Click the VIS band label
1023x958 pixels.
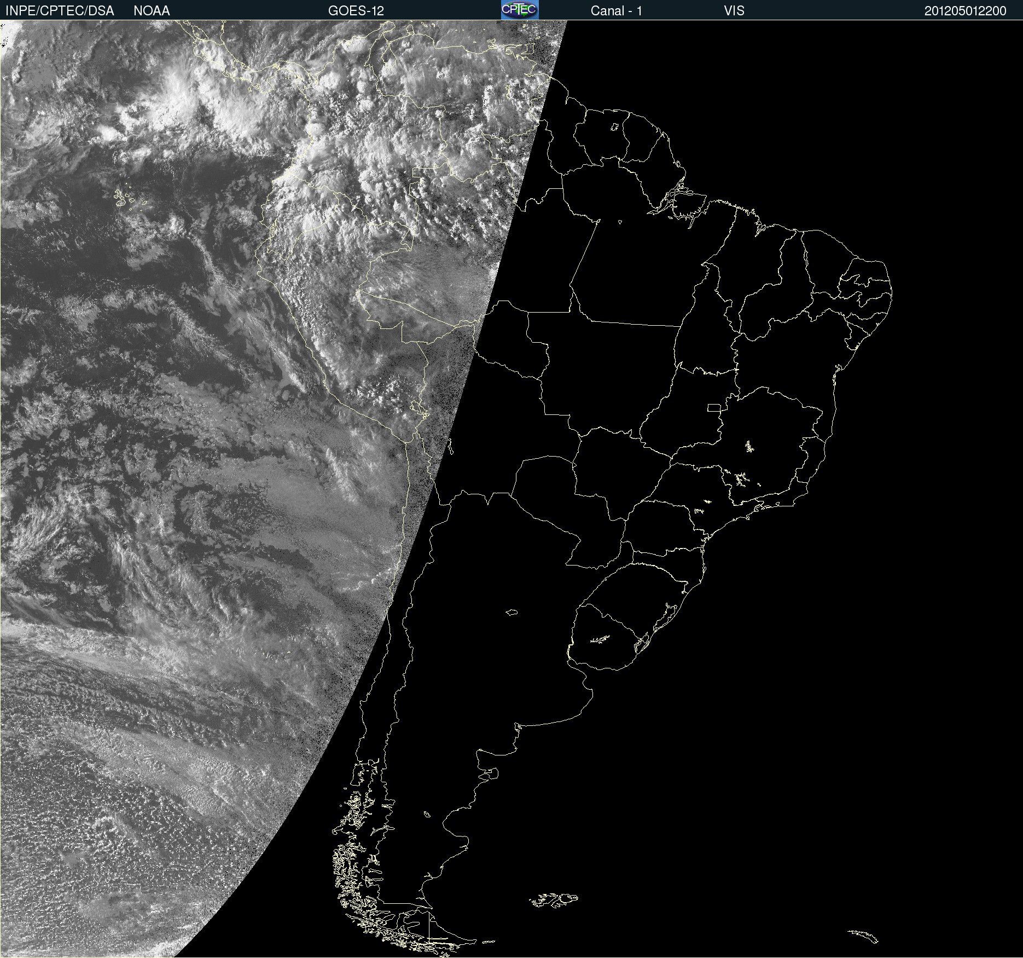point(734,11)
